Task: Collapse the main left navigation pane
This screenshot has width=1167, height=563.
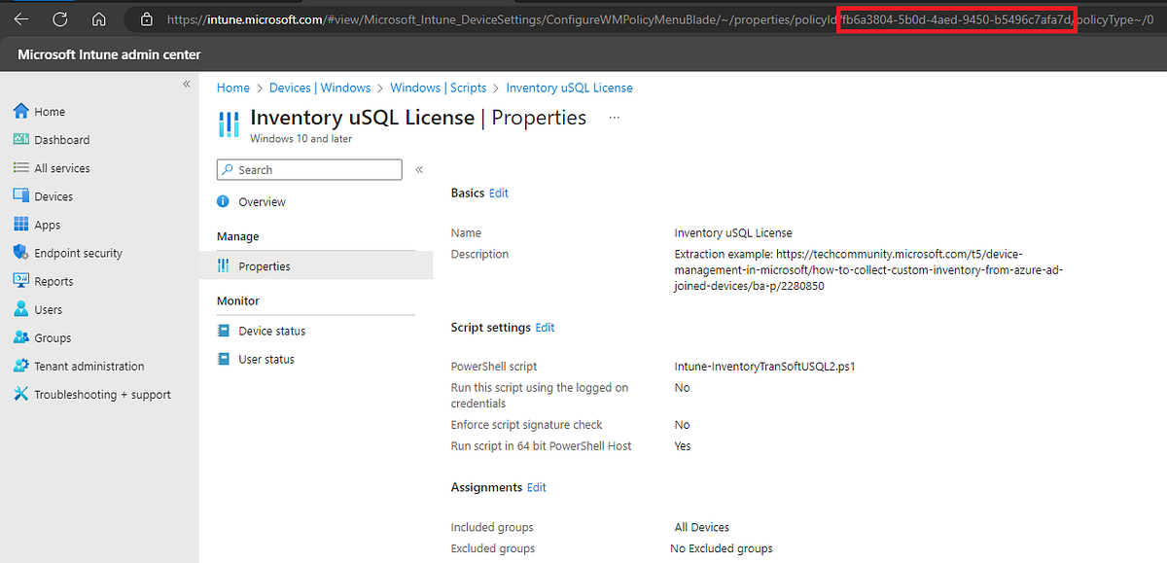Action: 186,83
